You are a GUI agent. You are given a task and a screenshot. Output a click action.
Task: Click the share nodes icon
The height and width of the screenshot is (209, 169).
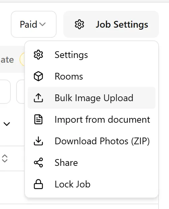(x=38, y=162)
